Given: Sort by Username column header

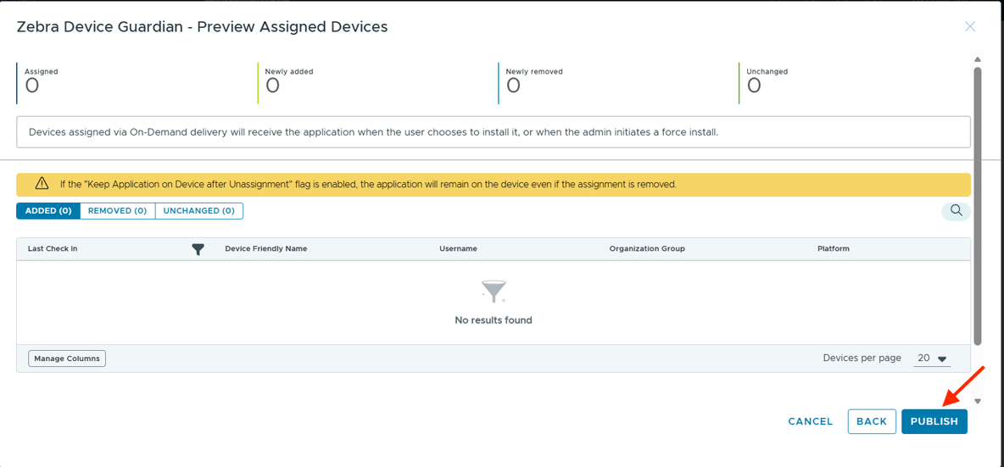Looking at the screenshot, I should (458, 248).
